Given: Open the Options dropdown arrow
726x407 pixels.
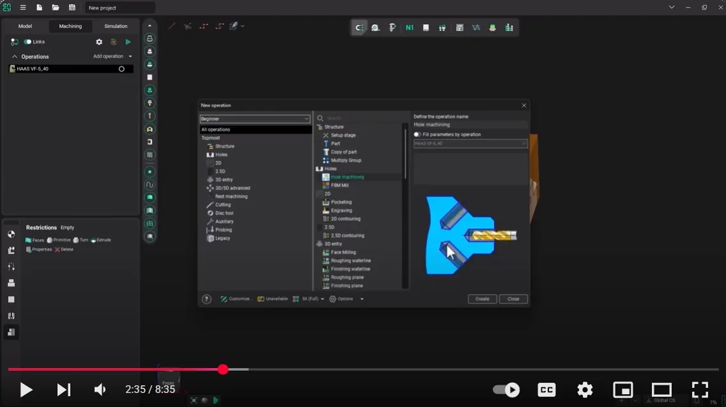Looking at the screenshot, I should pos(362,299).
